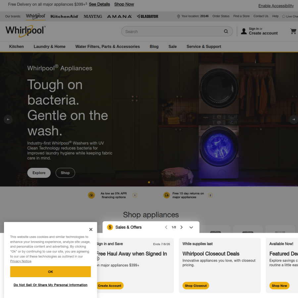
Task: Click the search magnifier icon
Action: coord(226,31)
